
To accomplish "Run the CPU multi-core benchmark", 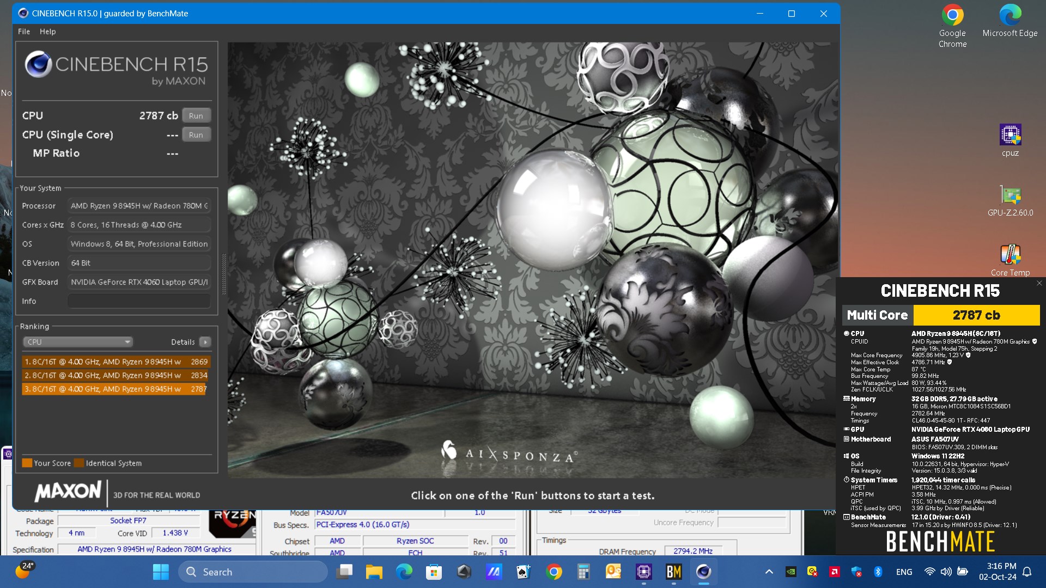I will (x=196, y=115).
